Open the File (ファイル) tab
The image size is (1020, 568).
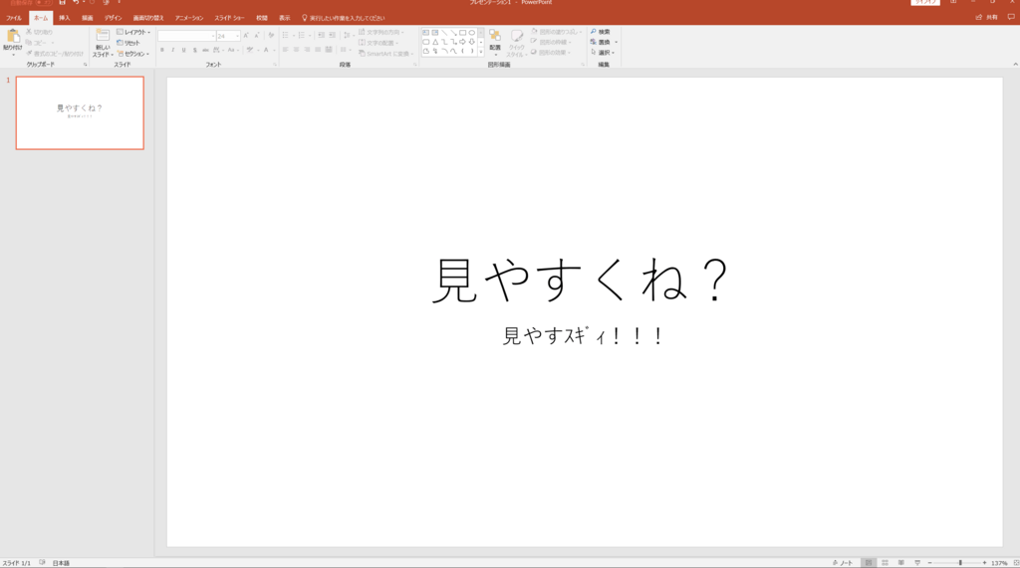click(x=14, y=18)
